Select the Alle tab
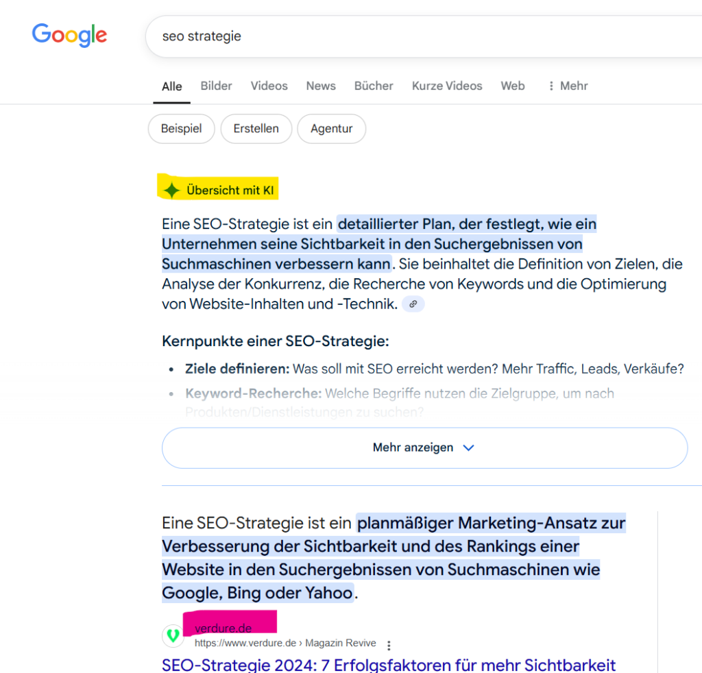 (171, 86)
